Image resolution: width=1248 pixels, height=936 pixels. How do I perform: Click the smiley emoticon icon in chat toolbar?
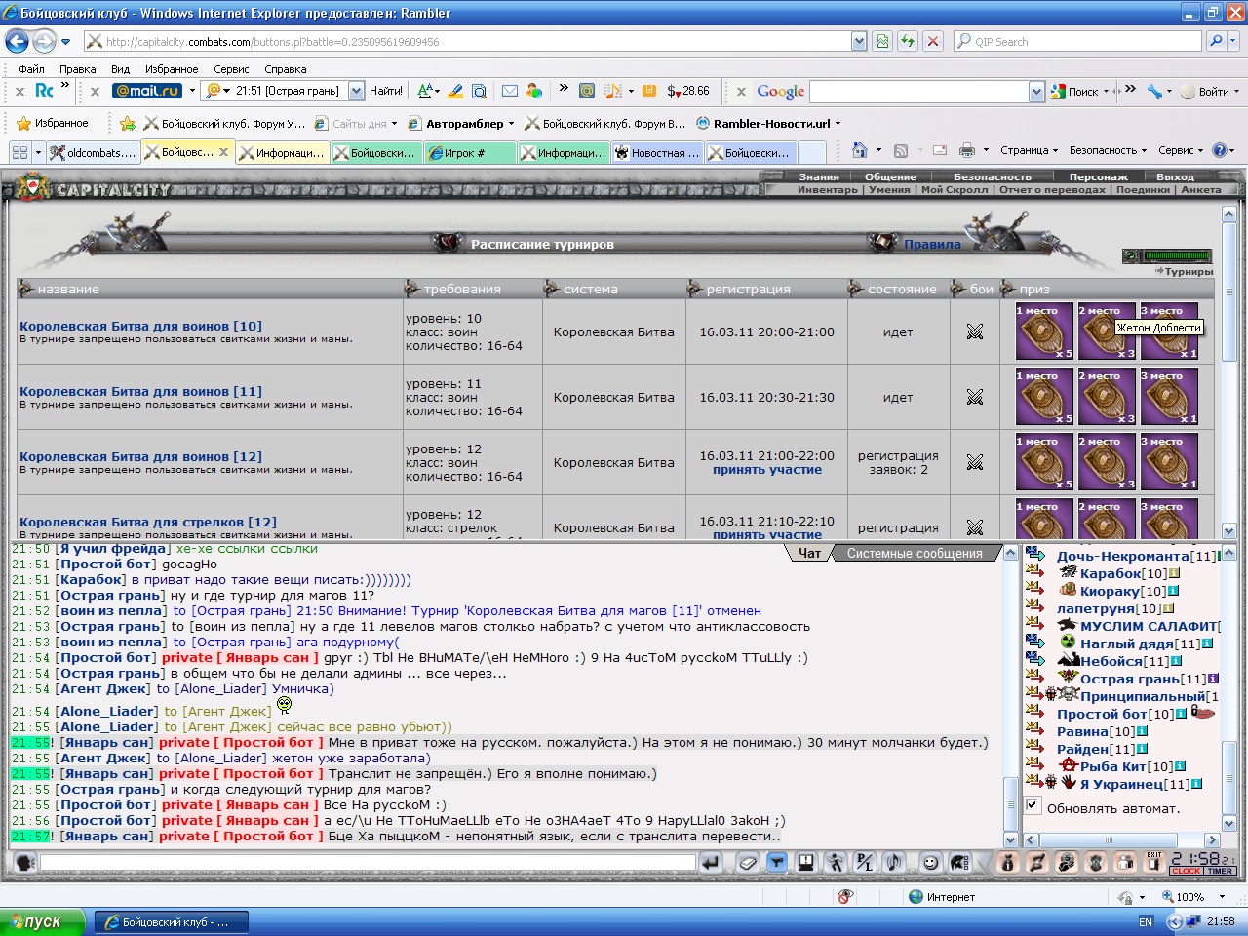tap(930, 862)
